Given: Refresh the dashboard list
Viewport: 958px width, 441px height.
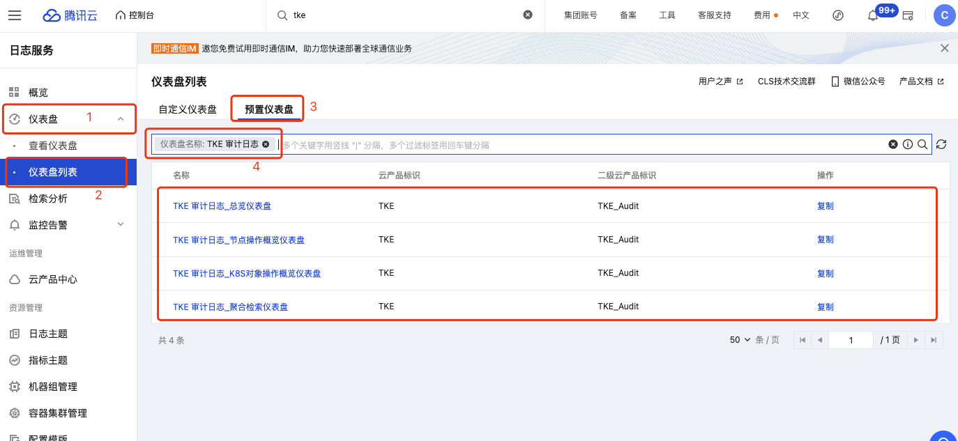Looking at the screenshot, I should click(941, 144).
